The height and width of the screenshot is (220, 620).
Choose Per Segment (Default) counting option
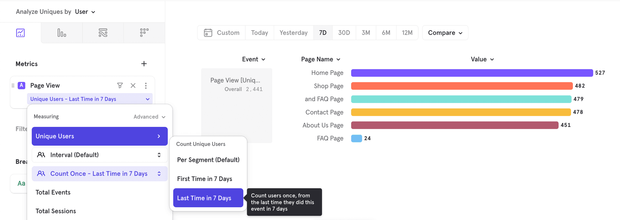(208, 160)
